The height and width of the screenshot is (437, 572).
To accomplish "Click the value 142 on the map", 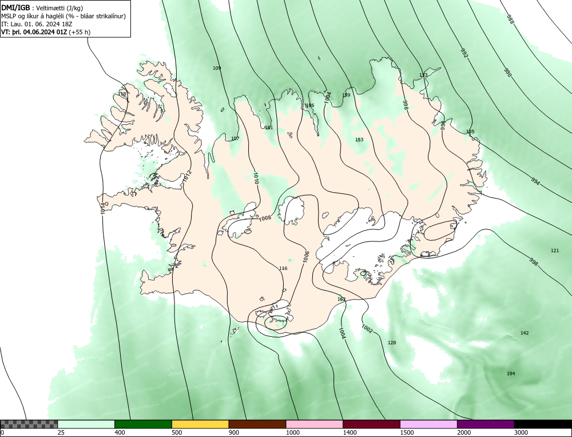I will click(525, 333).
